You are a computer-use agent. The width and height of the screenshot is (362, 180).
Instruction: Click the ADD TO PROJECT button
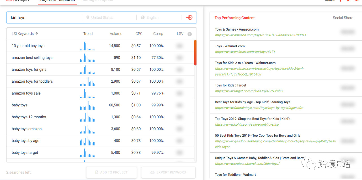tap(111, 172)
